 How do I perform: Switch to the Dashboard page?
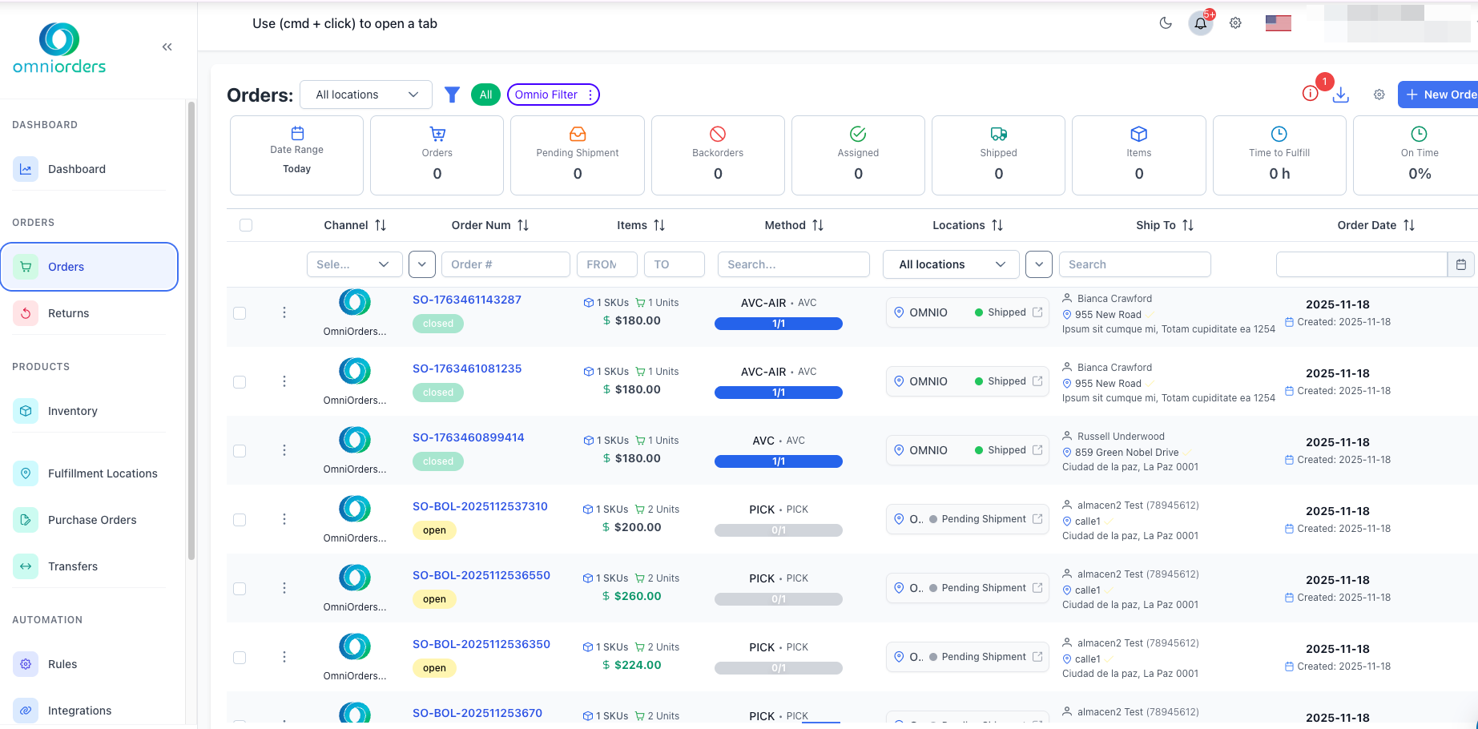(77, 169)
